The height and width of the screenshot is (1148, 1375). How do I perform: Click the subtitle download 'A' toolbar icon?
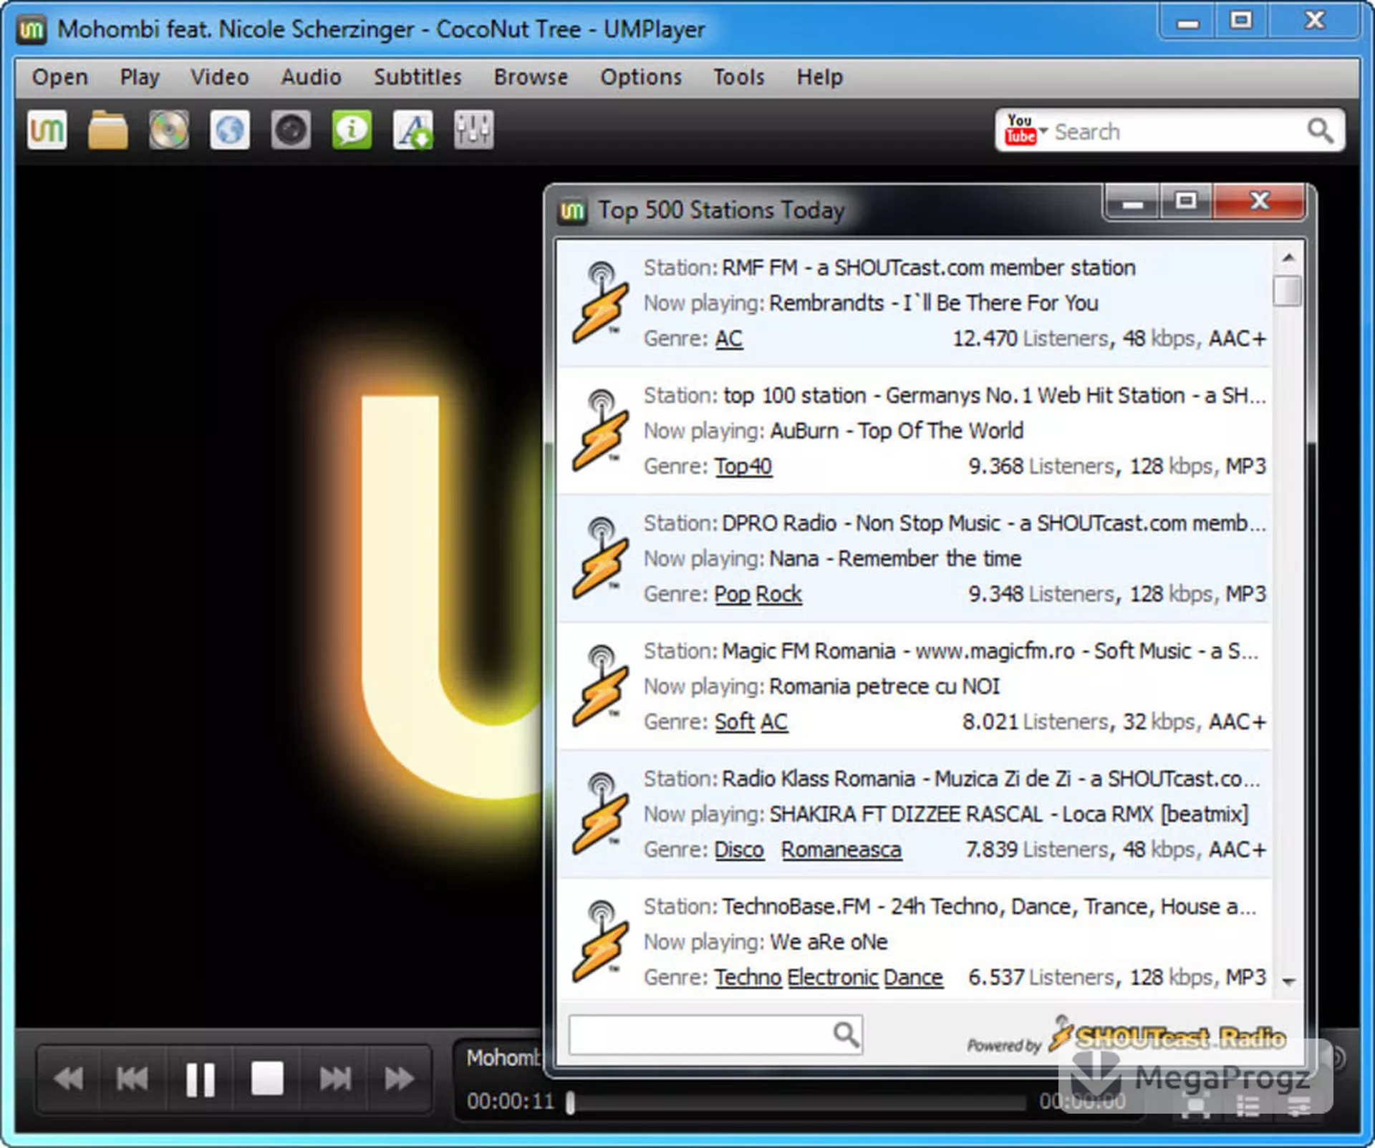coord(413,130)
